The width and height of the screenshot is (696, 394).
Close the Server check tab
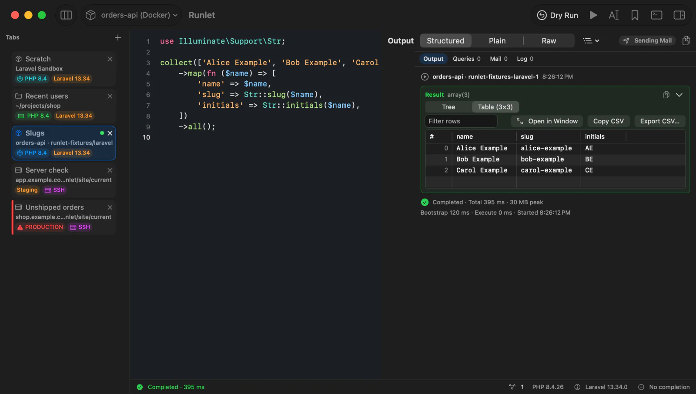pyautogui.click(x=110, y=170)
